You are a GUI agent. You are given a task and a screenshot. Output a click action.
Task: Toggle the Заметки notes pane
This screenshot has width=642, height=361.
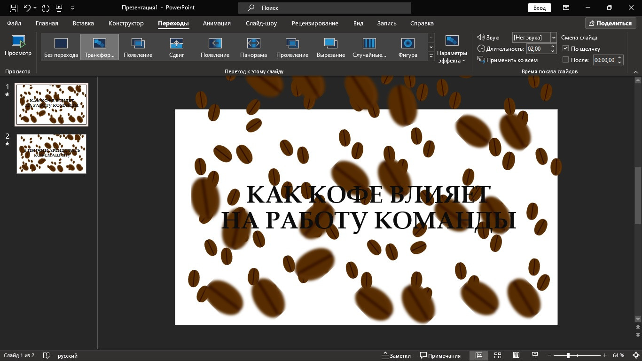click(x=396, y=355)
